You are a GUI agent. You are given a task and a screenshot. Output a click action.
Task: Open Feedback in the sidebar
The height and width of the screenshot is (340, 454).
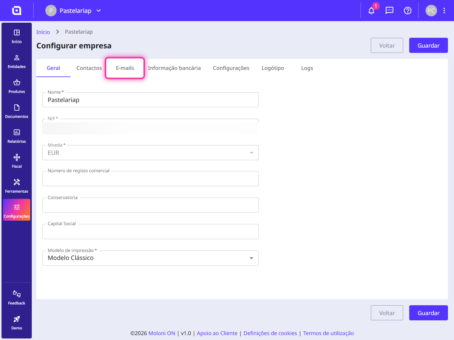[17, 298]
